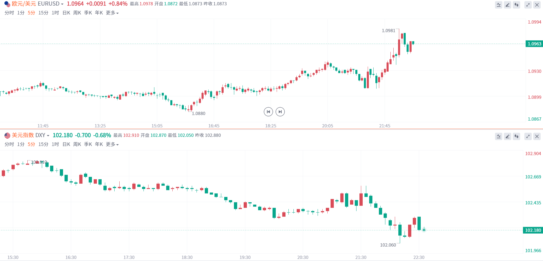Switch EURUSD chart to 15分 timeframe

point(43,13)
